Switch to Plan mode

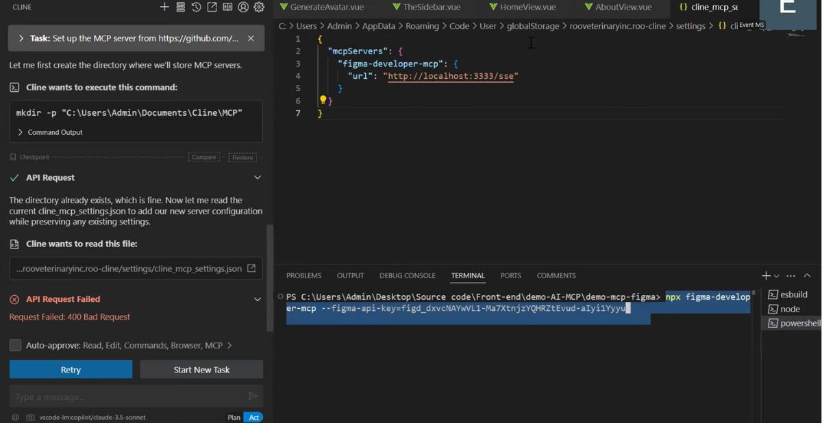pos(234,417)
